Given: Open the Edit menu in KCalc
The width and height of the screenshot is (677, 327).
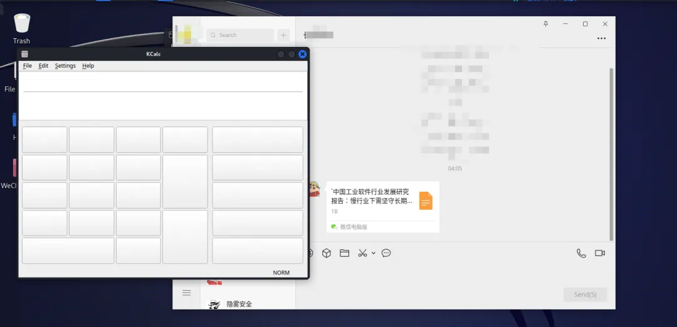Looking at the screenshot, I should pos(43,66).
